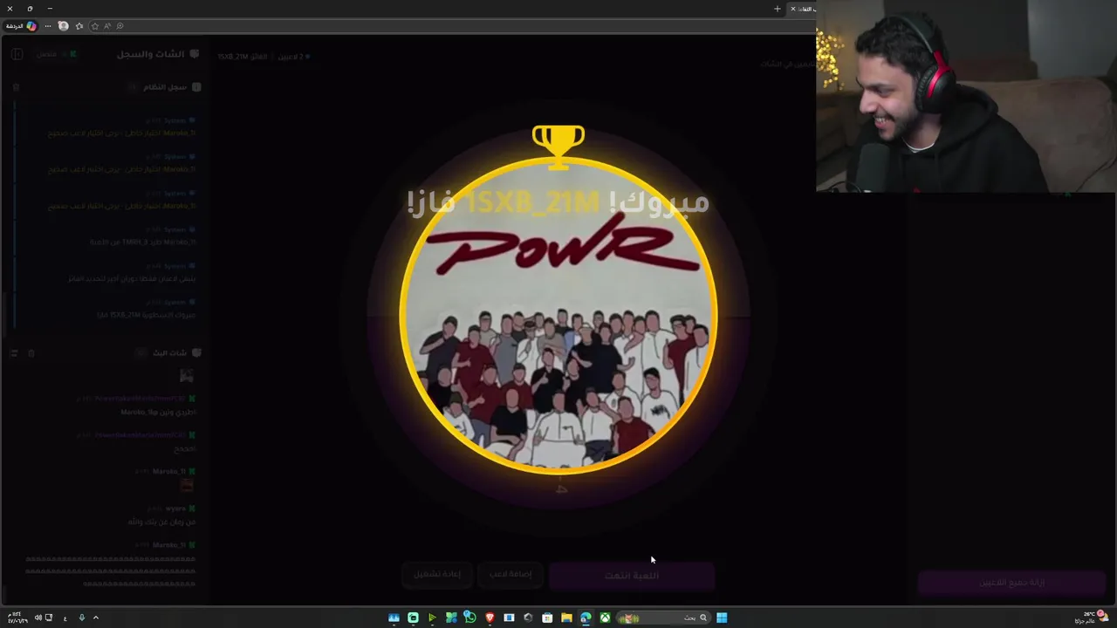1117x628 pixels.
Task: Click the POWR winner avatar image
Action: click(558, 316)
